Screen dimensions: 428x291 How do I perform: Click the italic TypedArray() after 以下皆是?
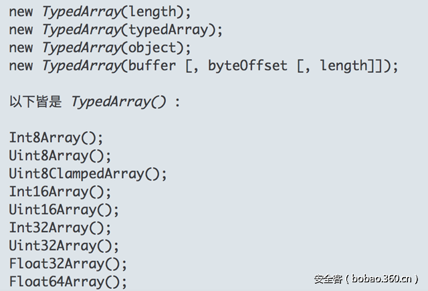(x=118, y=102)
